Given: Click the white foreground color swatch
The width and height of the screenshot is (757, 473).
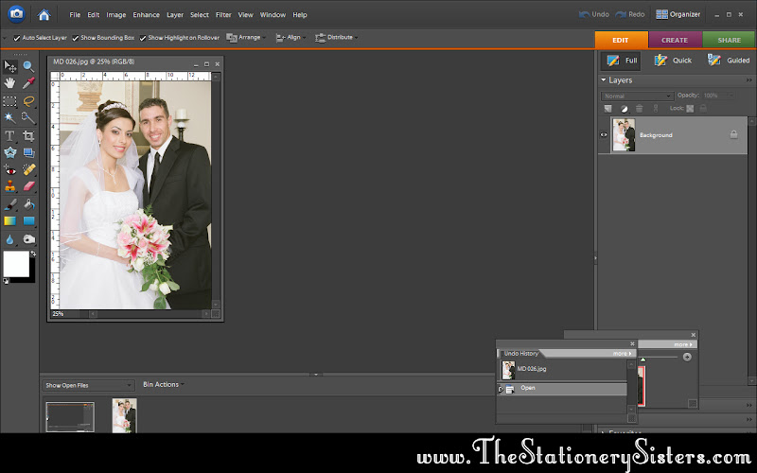Looking at the screenshot, I should click(x=16, y=265).
